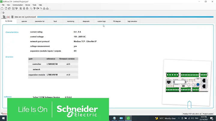This screenshot has width=216, height=121.
Task: Open the Windows notification center
Action: tap(212, 118)
